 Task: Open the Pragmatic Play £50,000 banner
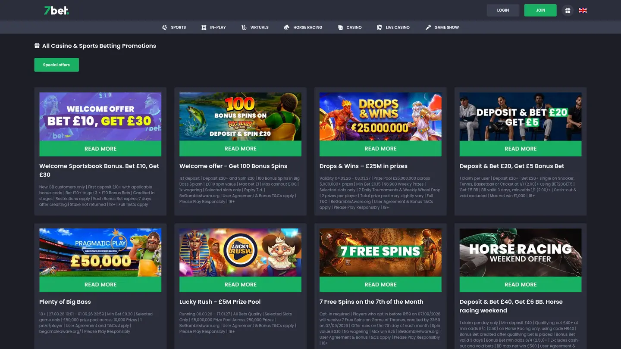point(100,252)
